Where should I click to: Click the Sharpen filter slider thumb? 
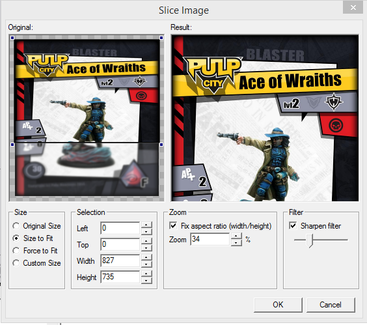[x=310, y=240]
